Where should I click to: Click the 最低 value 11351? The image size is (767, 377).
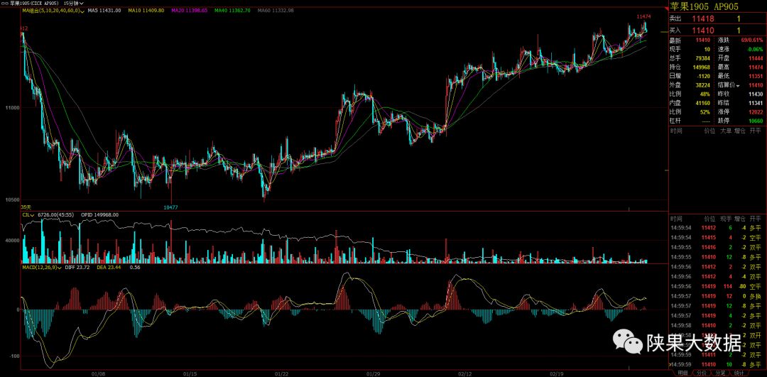[755, 76]
